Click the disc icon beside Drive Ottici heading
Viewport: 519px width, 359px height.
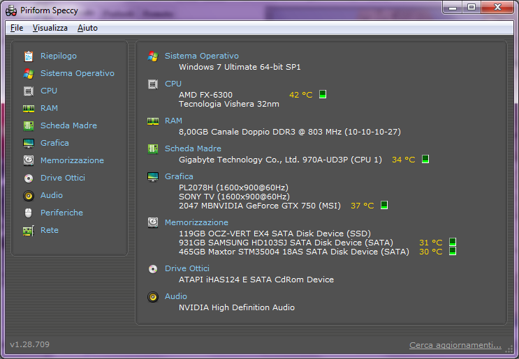tap(153, 269)
